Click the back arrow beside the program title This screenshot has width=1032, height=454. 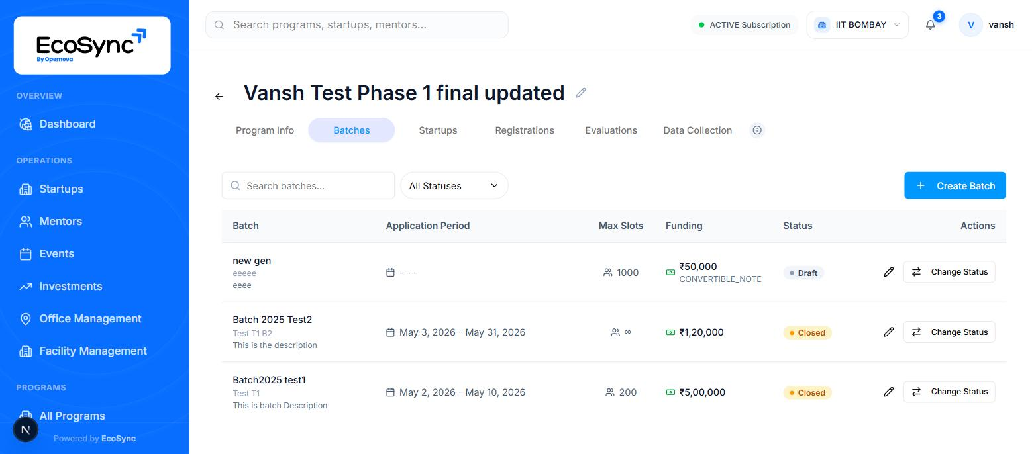pos(219,97)
